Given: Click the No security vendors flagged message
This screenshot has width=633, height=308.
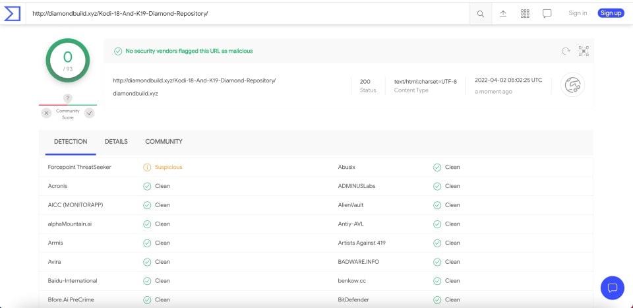Looking at the screenshot, I should pos(189,51).
